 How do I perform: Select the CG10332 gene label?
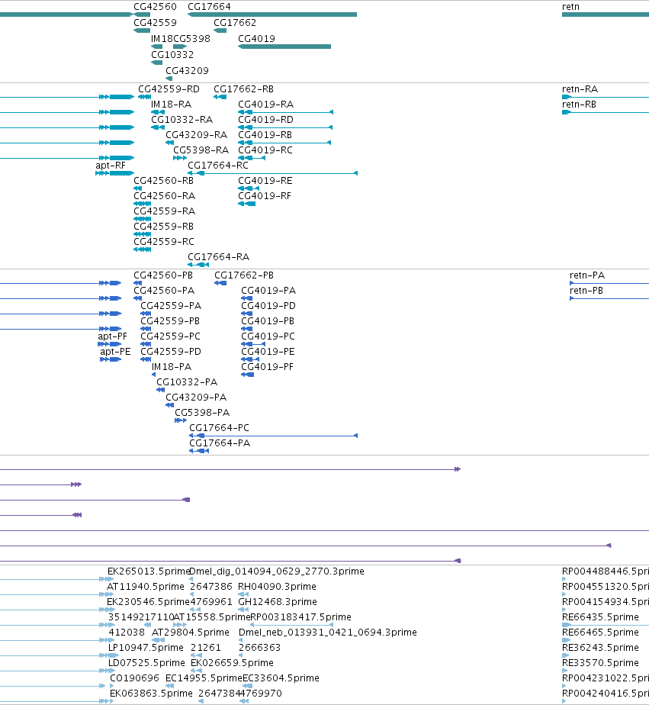172,55
